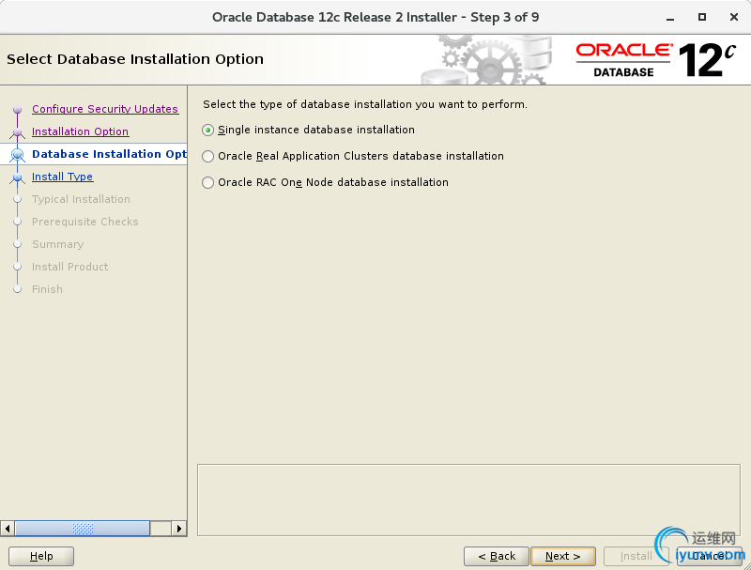This screenshot has height=570, width=751.
Task: Select Oracle RAC One Node database installation
Action: click(207, 182)
